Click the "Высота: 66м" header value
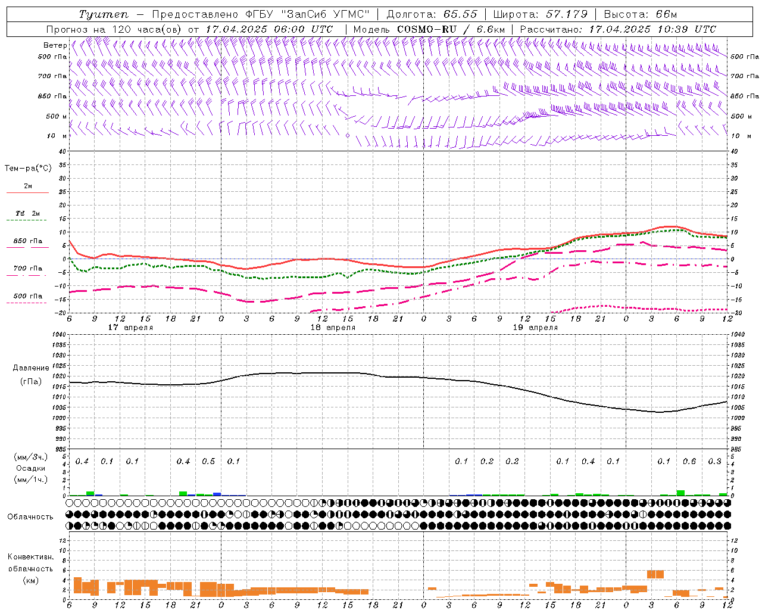This screenshot has width=762, height=610. pyautogui.click(x=641, y=14)
